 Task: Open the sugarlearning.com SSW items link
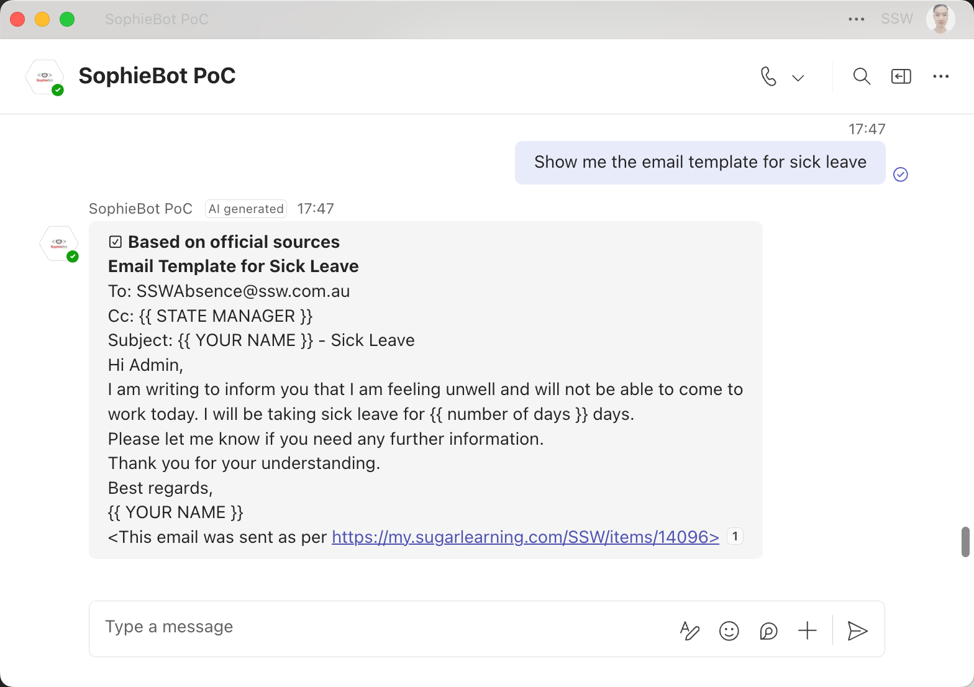[x=525, y=537]
